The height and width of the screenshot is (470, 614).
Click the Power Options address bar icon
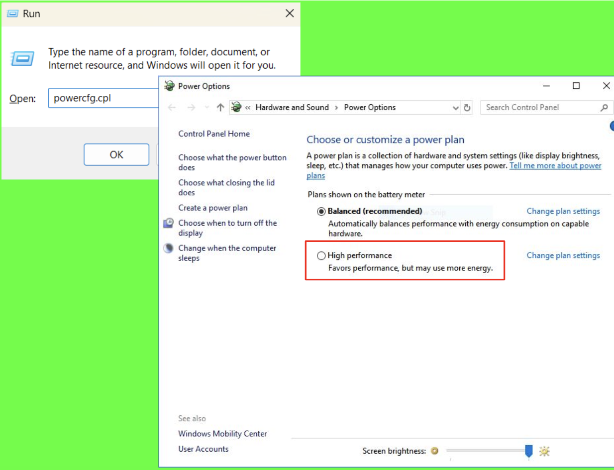(236, 107)
